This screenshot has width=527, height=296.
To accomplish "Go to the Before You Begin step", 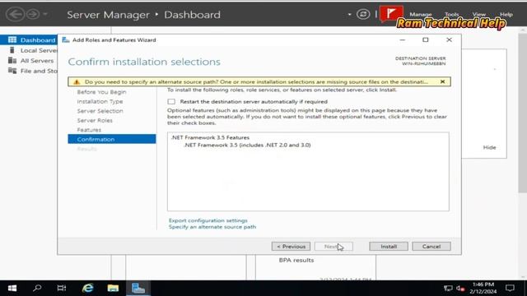I will pyautogui.click(x=101, y=92).
